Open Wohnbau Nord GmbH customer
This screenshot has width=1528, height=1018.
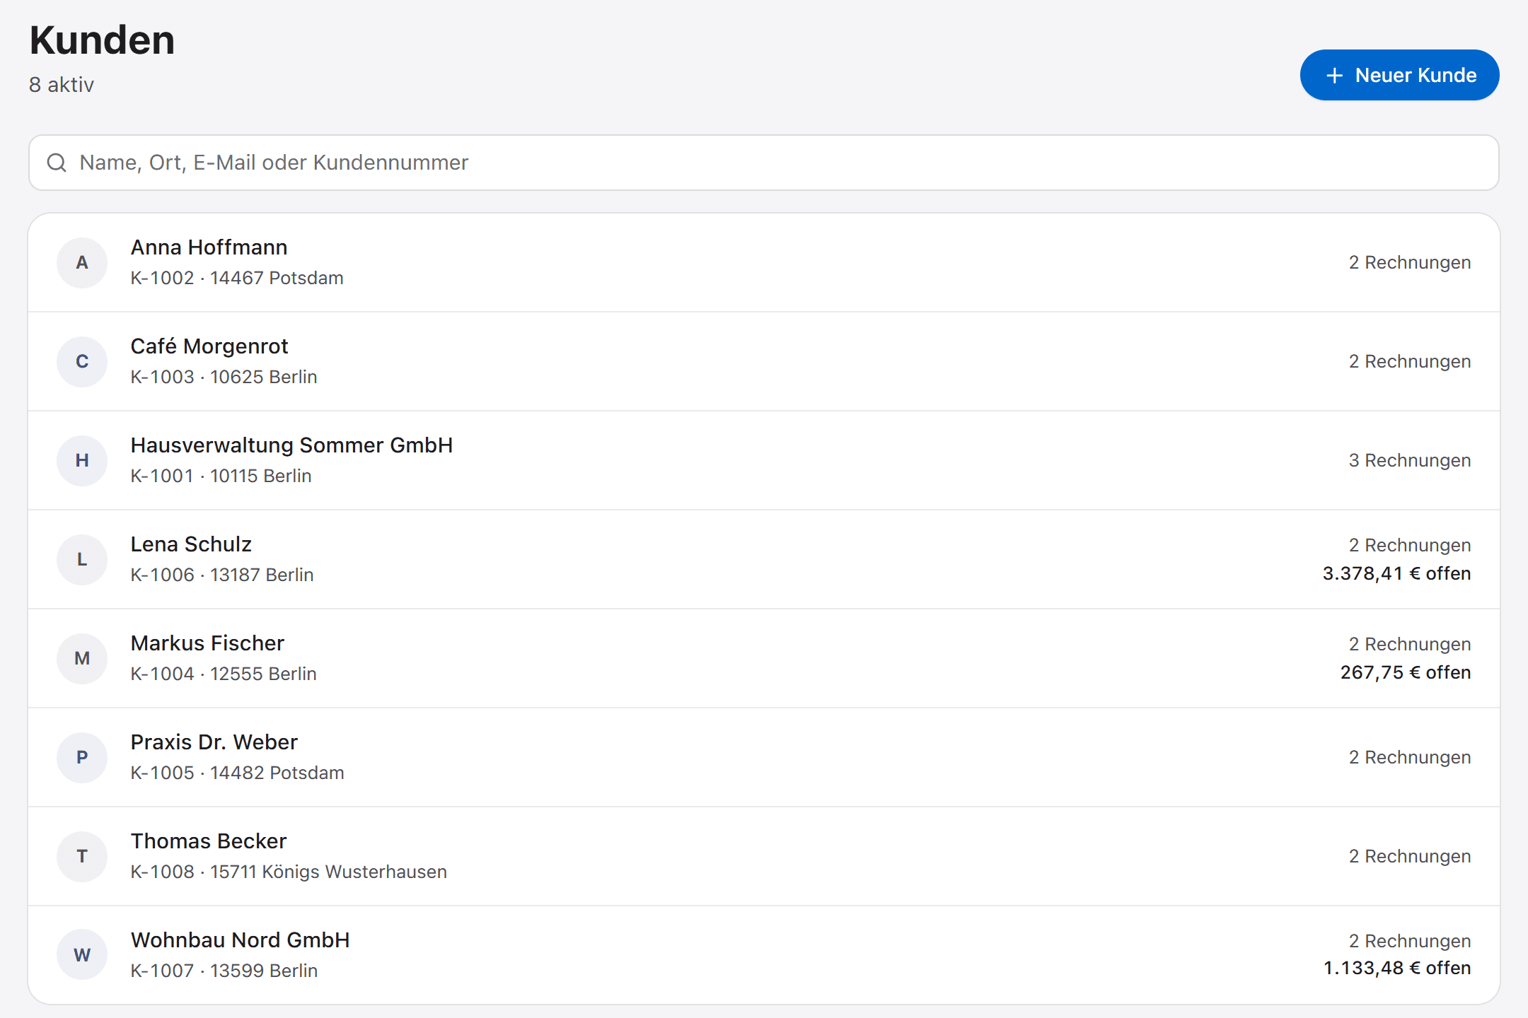(764, 955)
